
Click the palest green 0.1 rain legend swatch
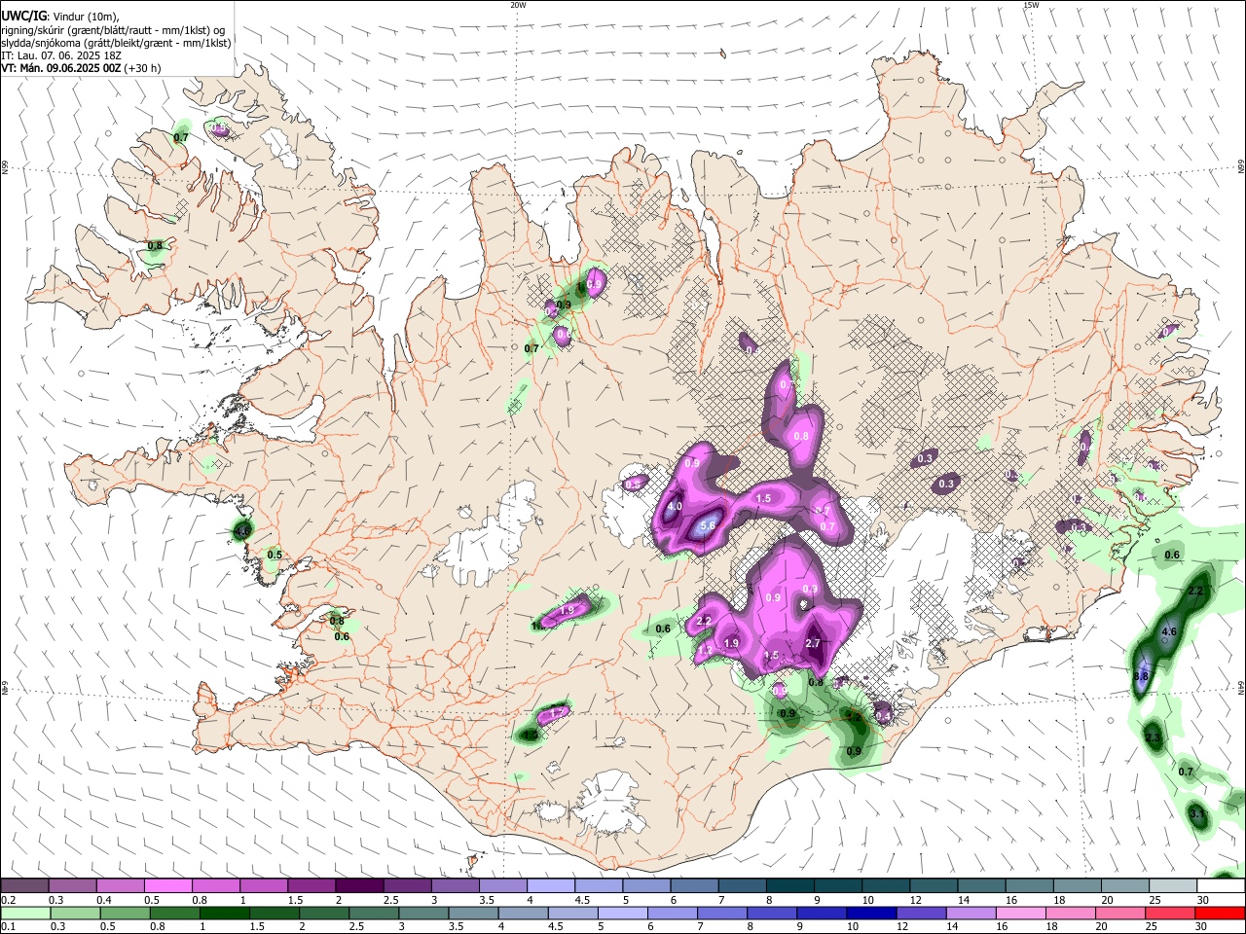click(25, 913)
